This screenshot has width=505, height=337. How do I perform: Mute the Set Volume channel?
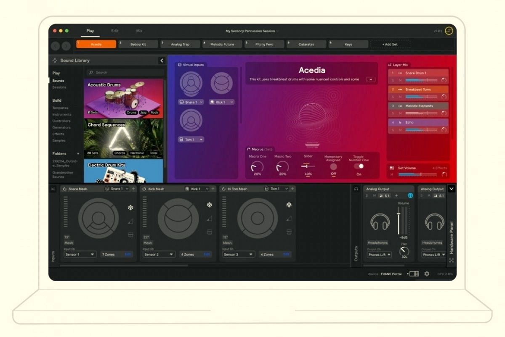point(392,174)
